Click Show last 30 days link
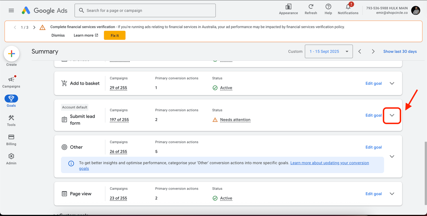 (x=400, y=52)
